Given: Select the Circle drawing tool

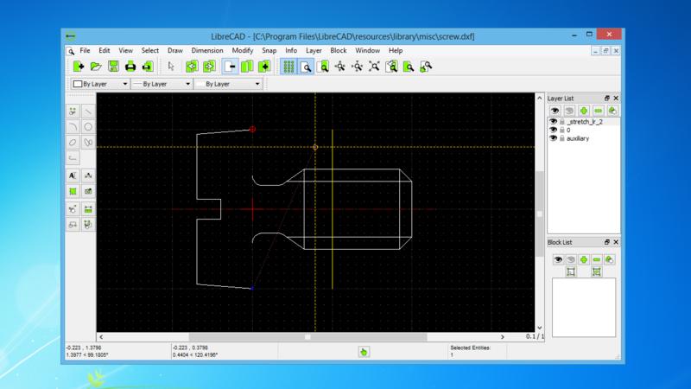Looking at the screenshot, I should [x=89, y=126].
